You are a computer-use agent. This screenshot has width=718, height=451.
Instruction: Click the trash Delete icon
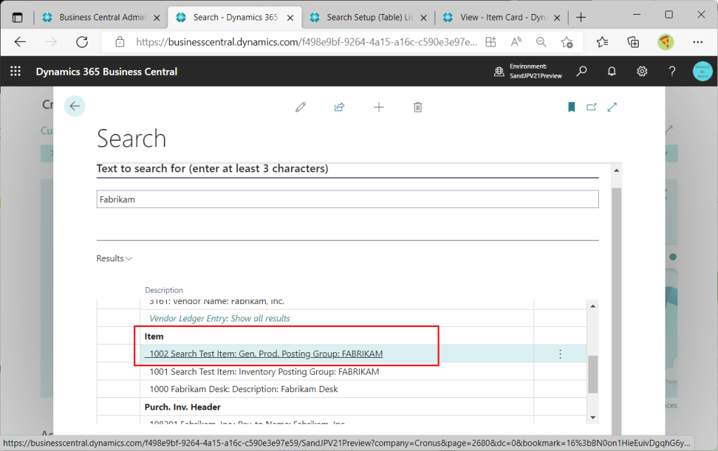point(418,107)
